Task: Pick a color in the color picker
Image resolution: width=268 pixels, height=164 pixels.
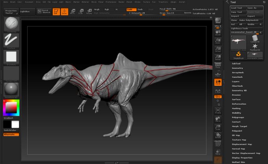Action: coord(11,107)
